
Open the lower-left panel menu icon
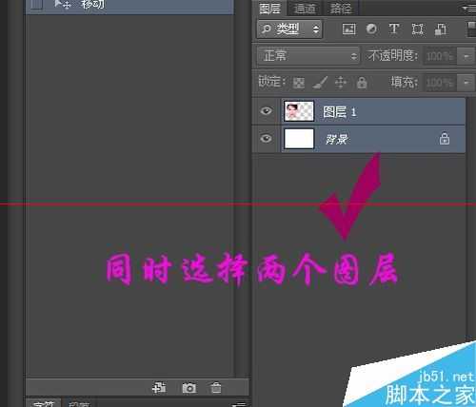(239, 404)
